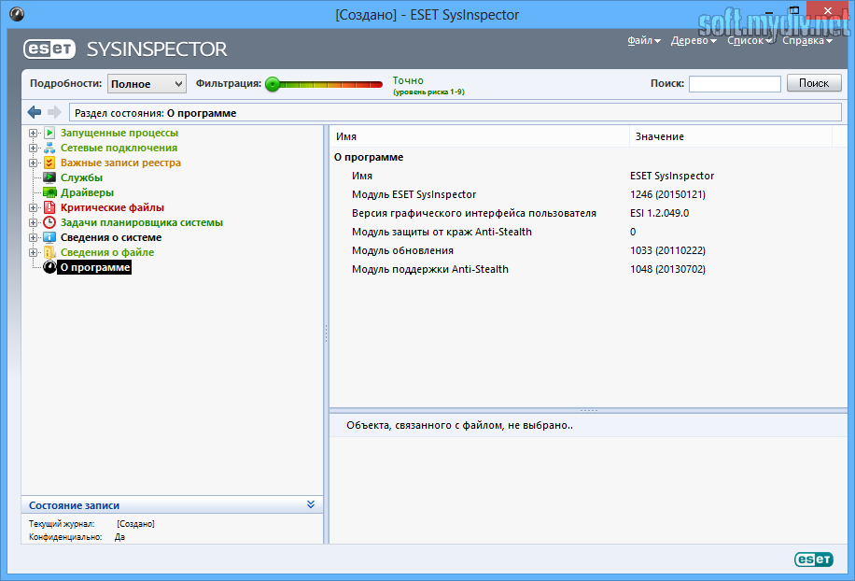Expand Задачи планировщика системы node
Screen dimensions: 855x581
click(34, 222)
